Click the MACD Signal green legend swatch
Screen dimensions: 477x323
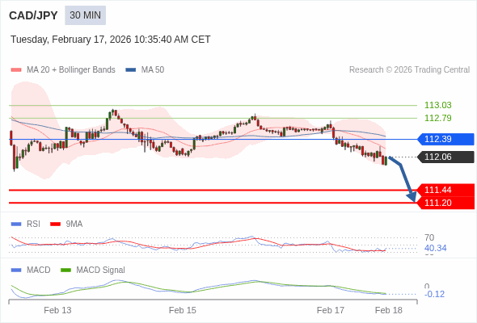click(65, 271)
